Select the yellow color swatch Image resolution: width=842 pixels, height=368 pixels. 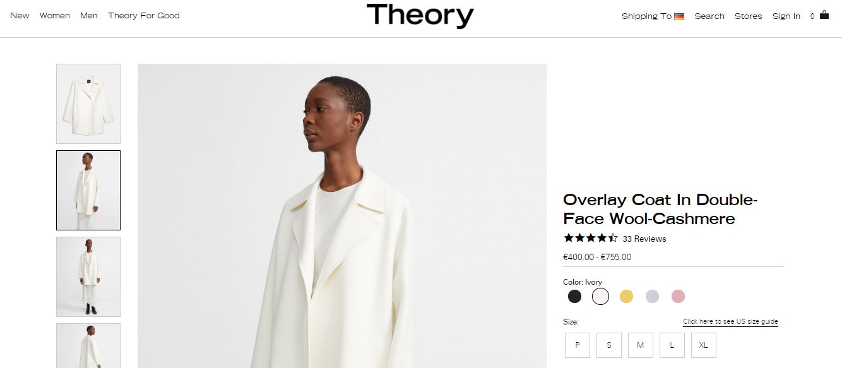(x=626, y=296)
